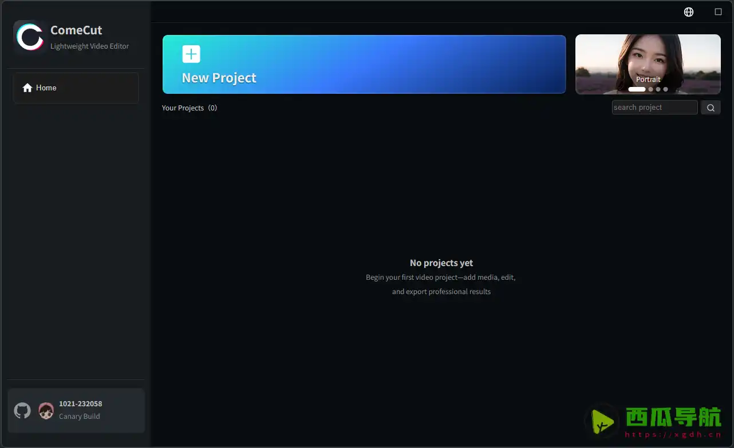The image size is (734, 448).
Task: Click the "No projects yet" message
Action: 441,263
